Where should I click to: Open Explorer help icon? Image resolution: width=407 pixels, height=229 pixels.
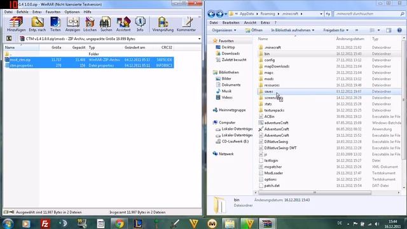point(399,31)
